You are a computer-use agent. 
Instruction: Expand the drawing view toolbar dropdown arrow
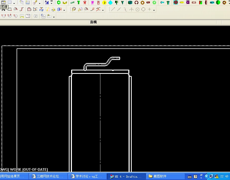click(x=54, y=17)
